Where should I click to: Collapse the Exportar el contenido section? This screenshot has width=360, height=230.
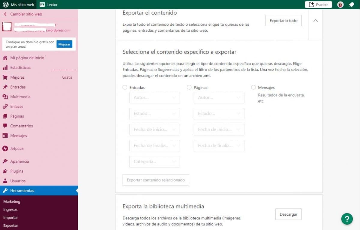point(316,21)
